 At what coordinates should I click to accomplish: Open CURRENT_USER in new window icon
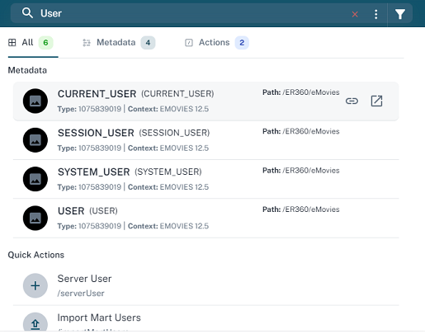coord(376,101)
